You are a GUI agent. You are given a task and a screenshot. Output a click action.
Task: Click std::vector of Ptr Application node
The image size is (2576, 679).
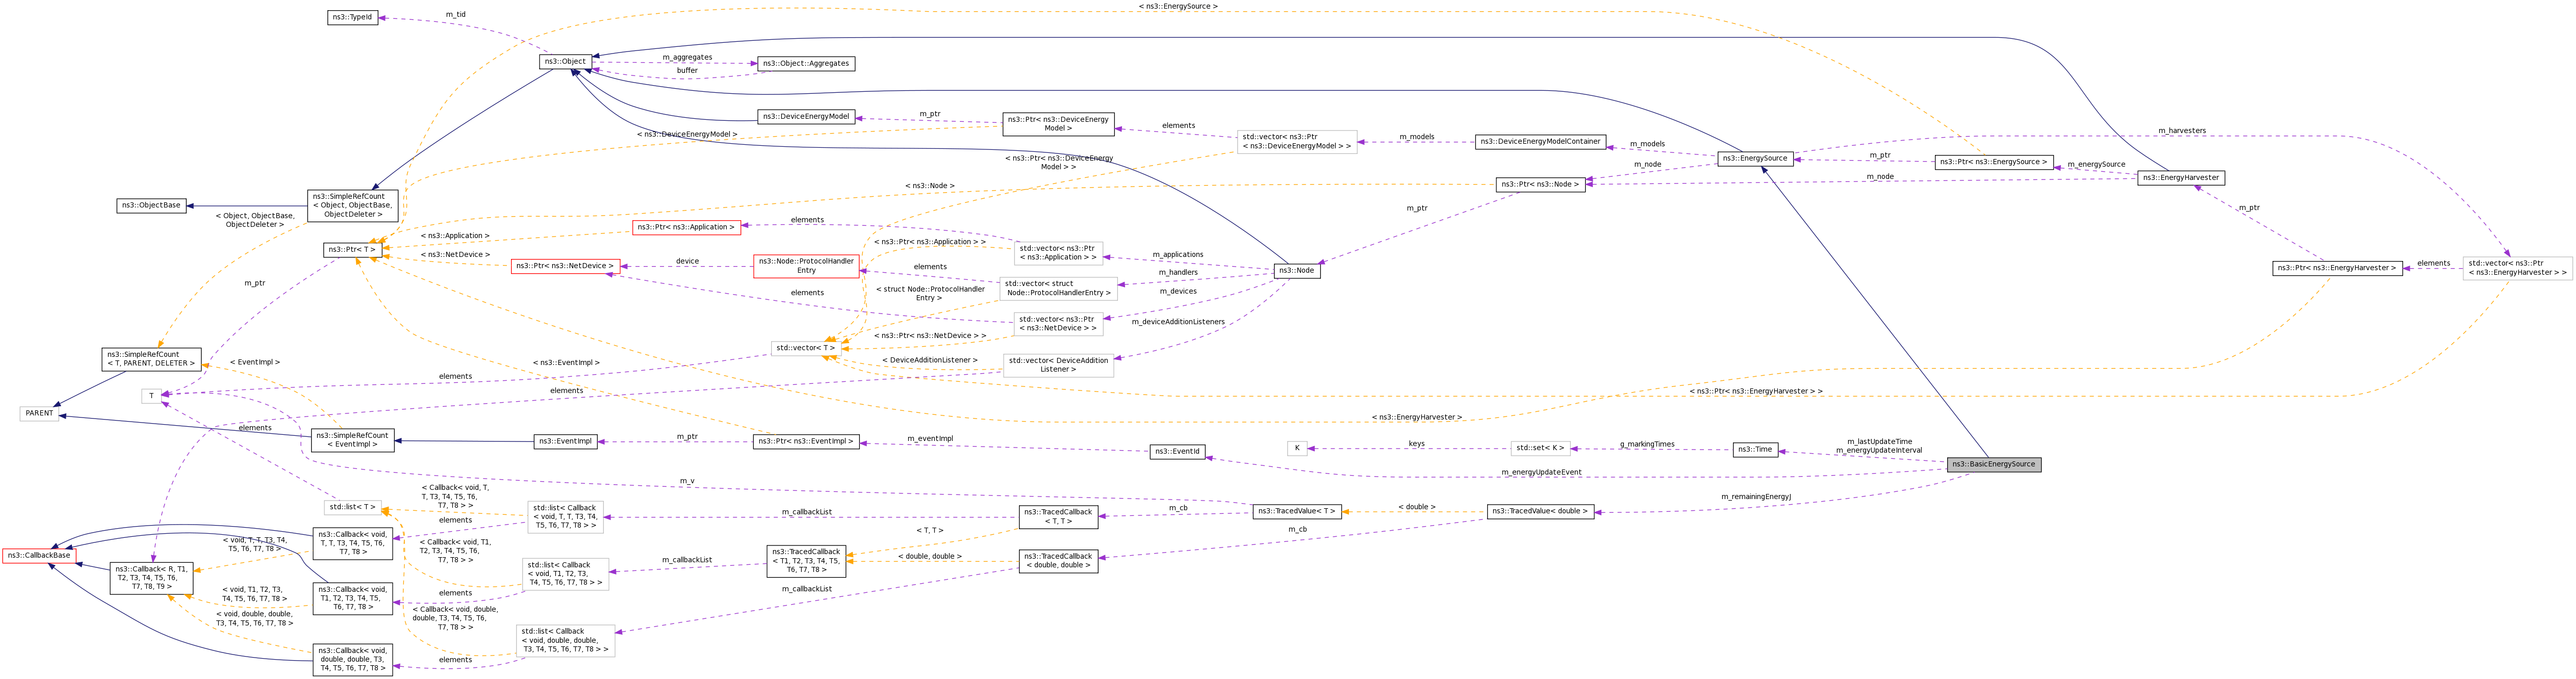click(x=1058, y=253)
